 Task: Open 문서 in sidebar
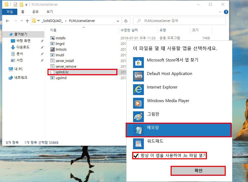click(x=20, y=54)
